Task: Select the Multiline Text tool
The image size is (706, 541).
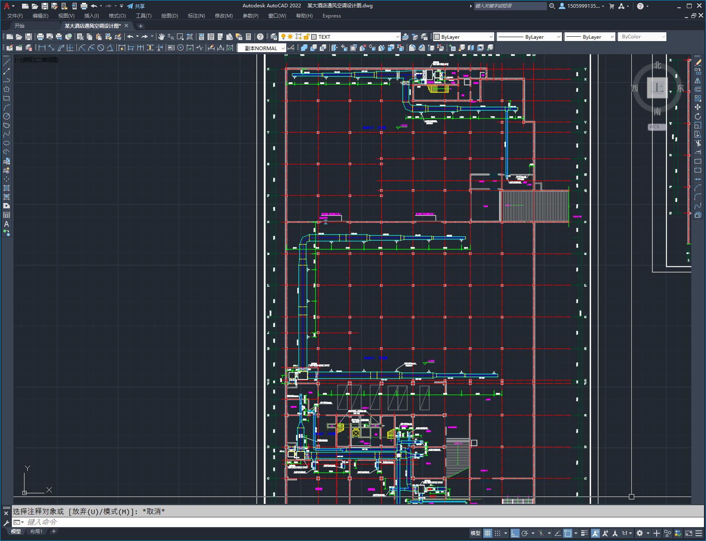Action: tap(7, 224)
